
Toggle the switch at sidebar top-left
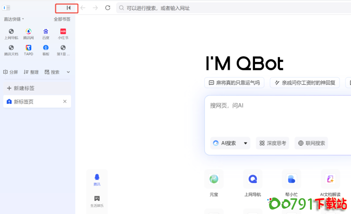[x=6, y=8]
